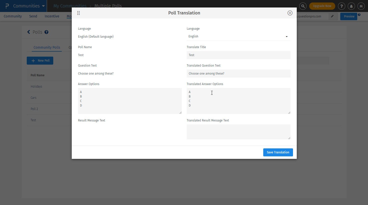The width and height of the screenshot is (368, 205).
Task: Open the notifications bell icon
Action: pyautogui.click(x=351, y=6)
